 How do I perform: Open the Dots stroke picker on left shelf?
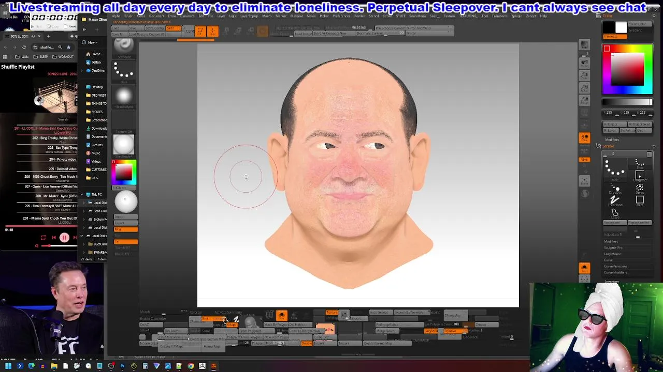123,71
